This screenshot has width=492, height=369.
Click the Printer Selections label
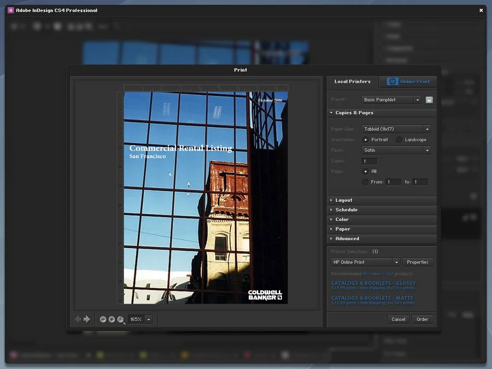[350, 252]
